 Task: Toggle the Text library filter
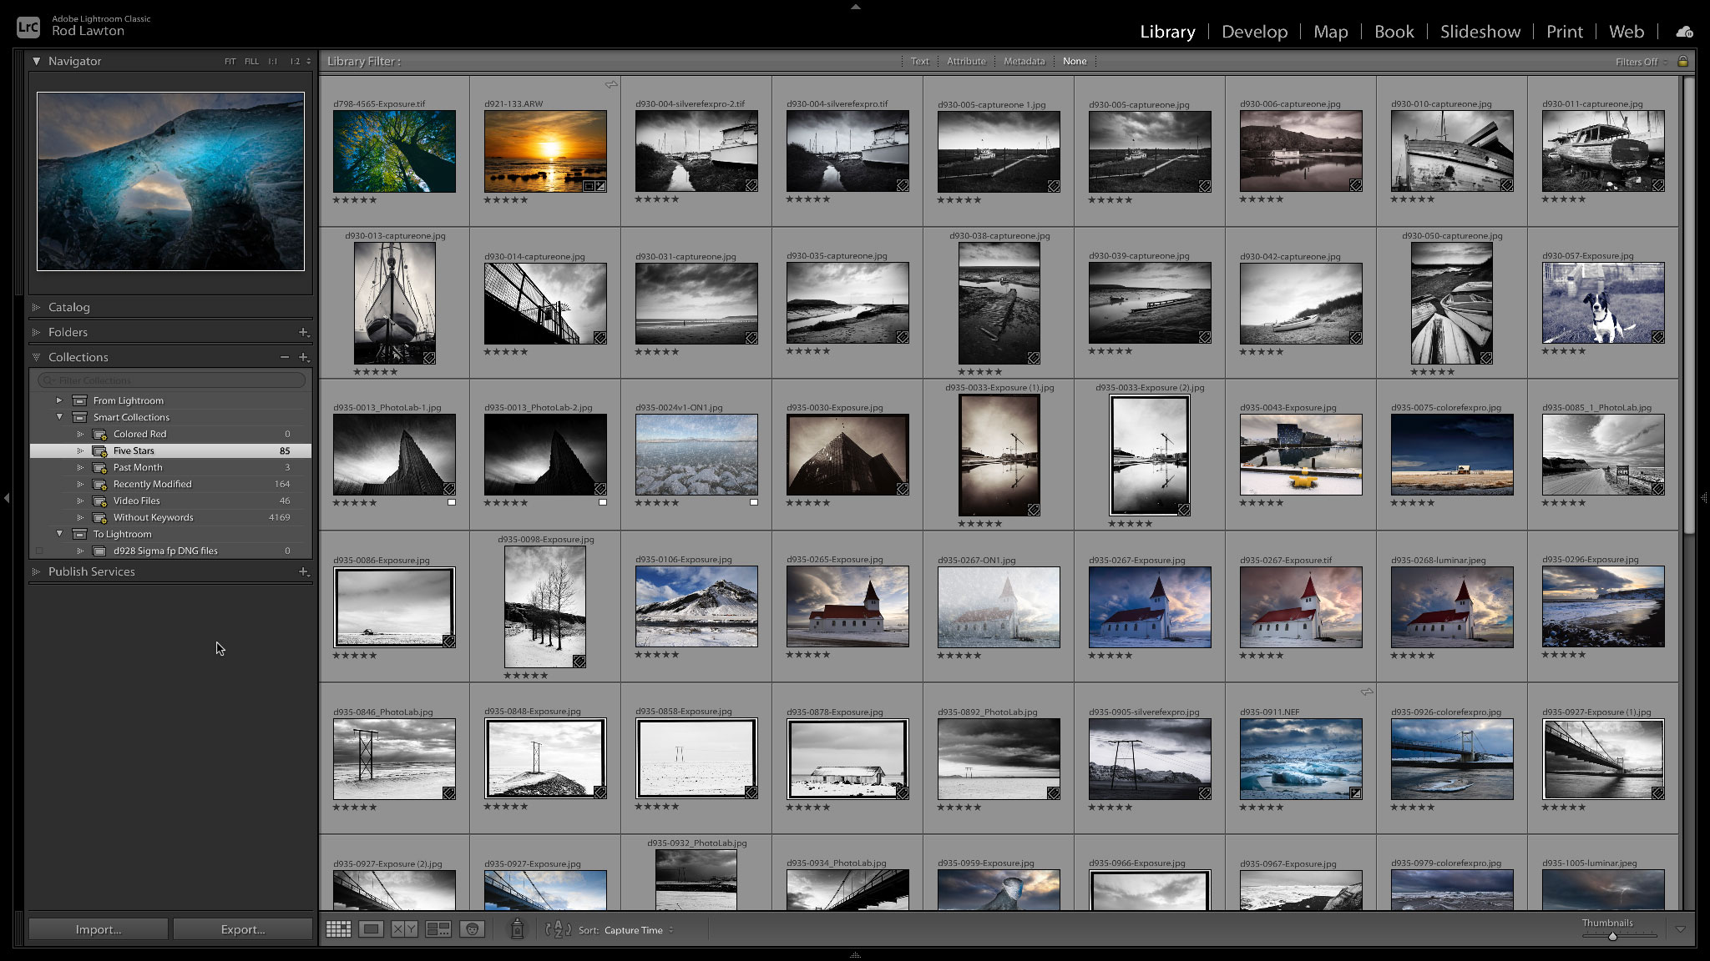click(x=919, y=61)
